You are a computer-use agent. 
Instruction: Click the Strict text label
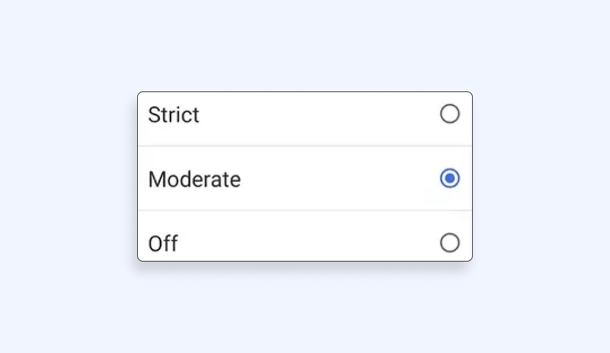coord(173,115)
